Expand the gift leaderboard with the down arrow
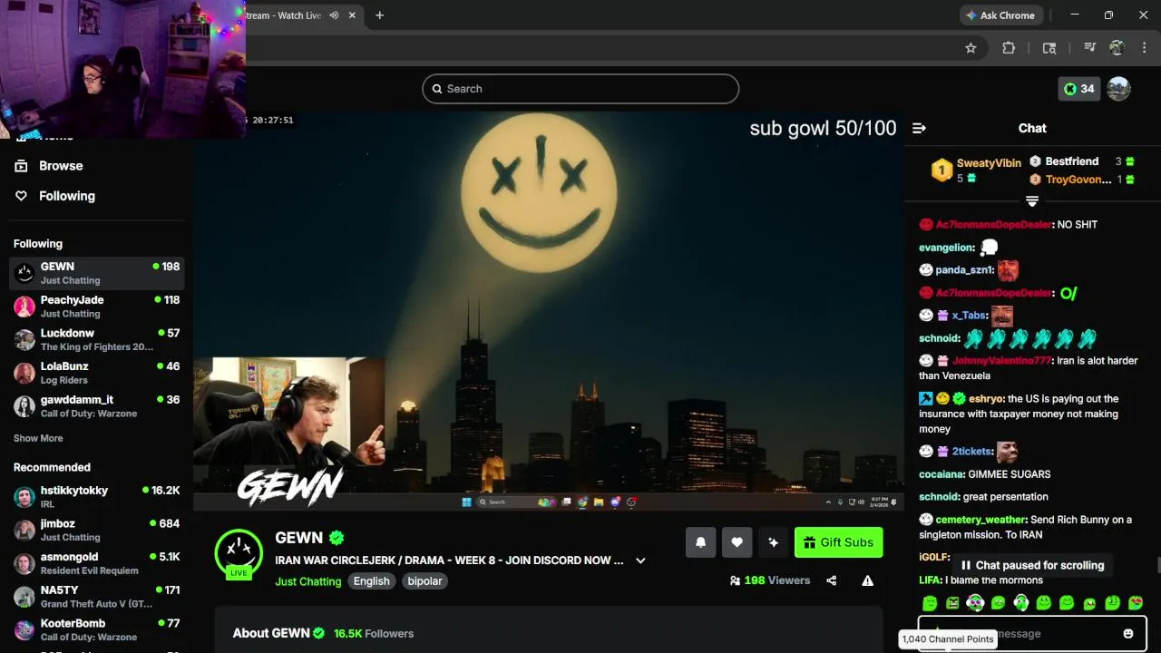The image size is (1161, 653). 1031,200
